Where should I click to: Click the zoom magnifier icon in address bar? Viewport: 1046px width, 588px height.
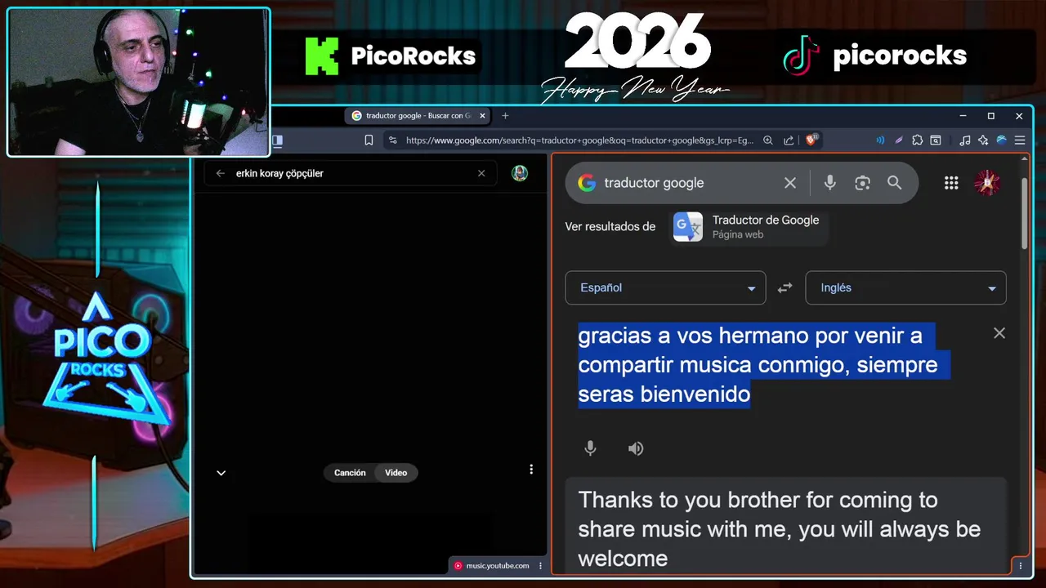(768, 140)
